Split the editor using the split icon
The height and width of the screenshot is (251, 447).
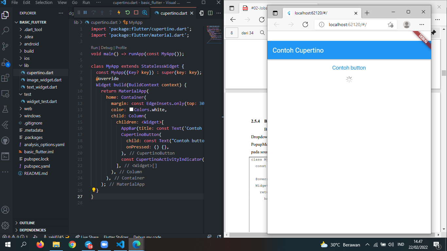[210, 13]
